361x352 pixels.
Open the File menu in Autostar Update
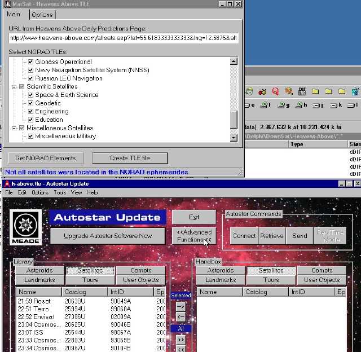point(9,192)
